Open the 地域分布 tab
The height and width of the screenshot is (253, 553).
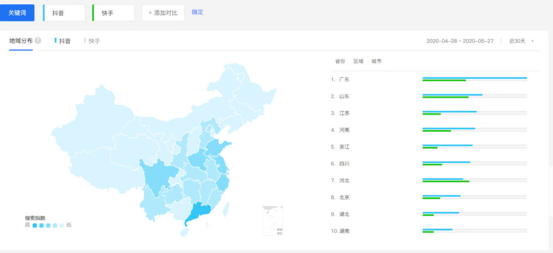coord(21,41)
